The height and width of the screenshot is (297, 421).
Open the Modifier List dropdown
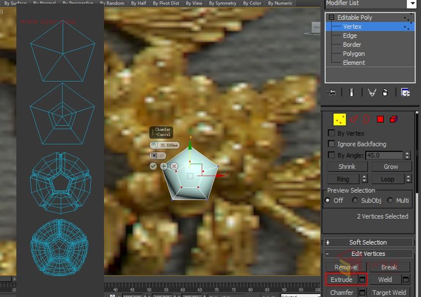pyautogui.click(x=413, y=3)
